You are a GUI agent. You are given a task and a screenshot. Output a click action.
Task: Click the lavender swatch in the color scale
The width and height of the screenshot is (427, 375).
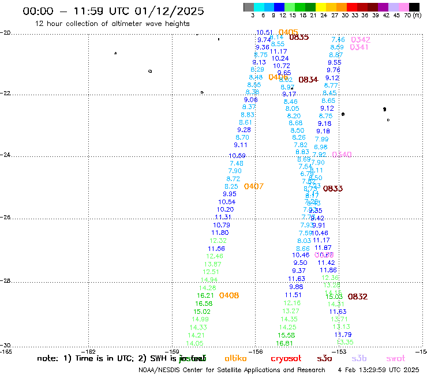pyautogui.click(x=394, y=7)
